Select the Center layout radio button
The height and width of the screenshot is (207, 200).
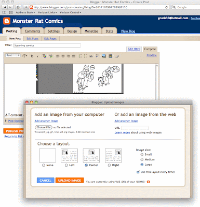[x=86, y=165]
